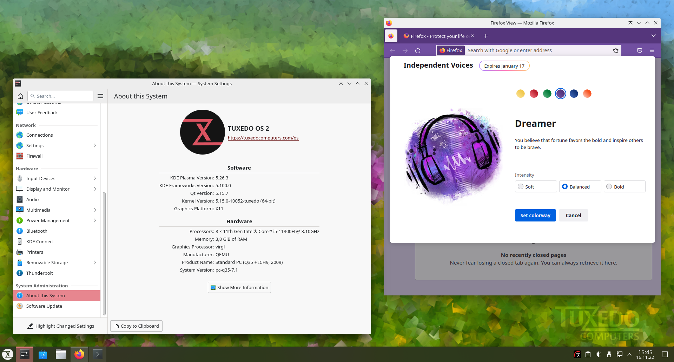The image size is (674, 362).
Task: Select the Soft intensity option
Action: click(536, 187)
